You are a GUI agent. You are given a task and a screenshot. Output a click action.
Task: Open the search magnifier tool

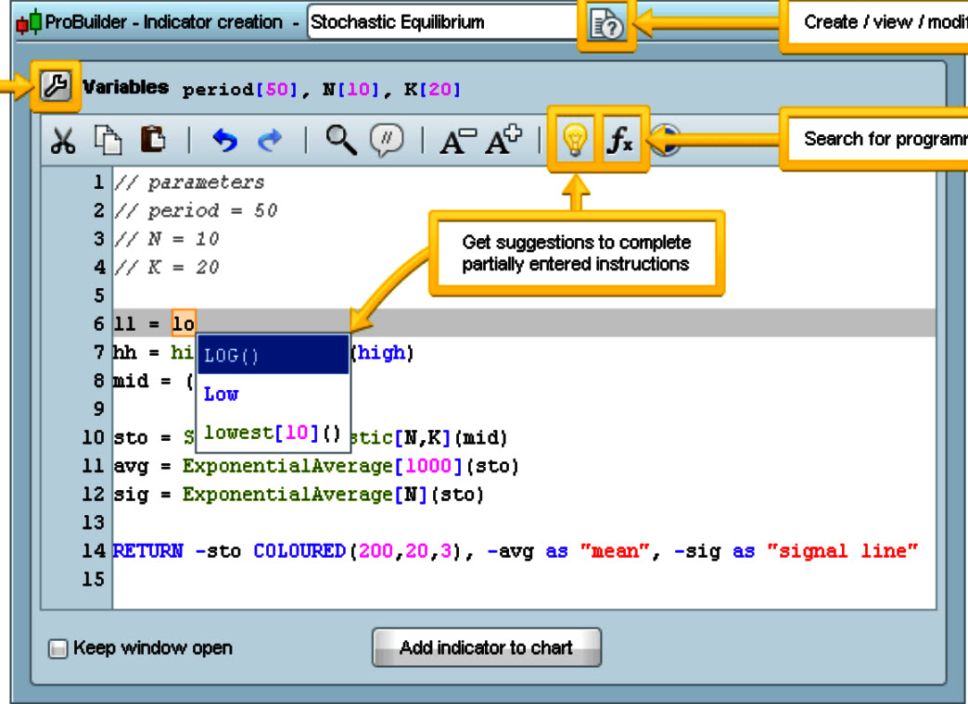340,139
